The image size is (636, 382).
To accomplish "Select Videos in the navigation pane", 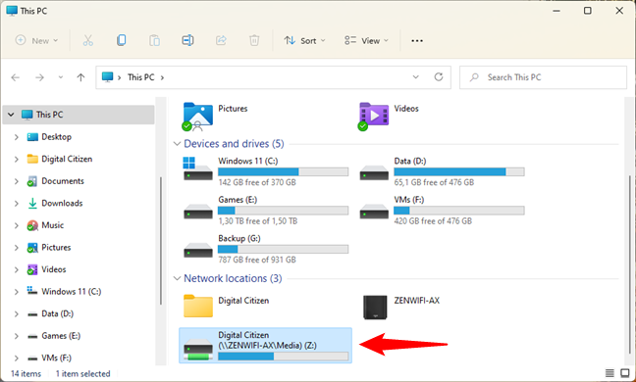I will (54, 269).
